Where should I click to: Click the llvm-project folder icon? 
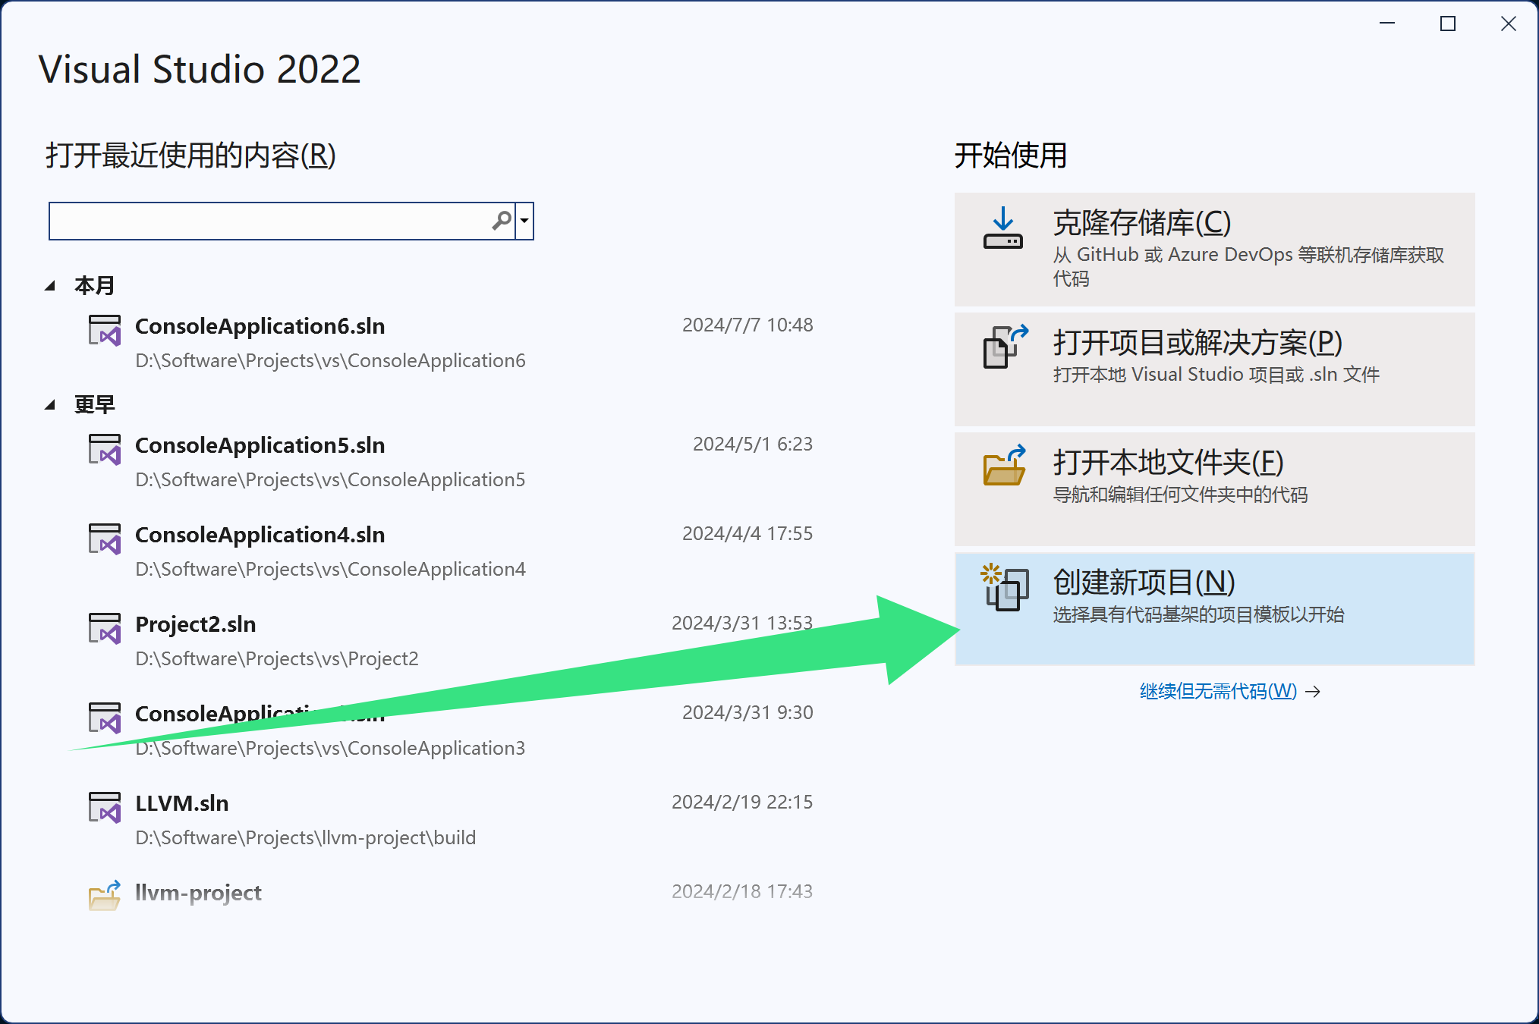click(105, 896)
